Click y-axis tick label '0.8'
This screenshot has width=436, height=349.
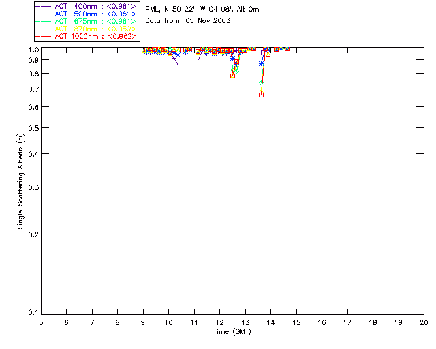(x=33, y=74)
